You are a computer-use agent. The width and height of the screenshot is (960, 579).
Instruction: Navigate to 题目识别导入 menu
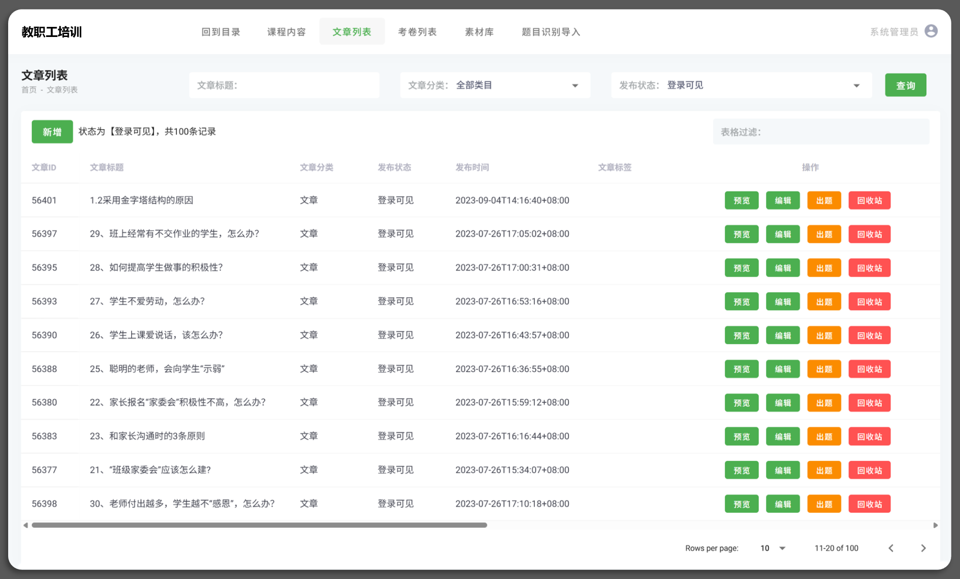pos(550,32)
